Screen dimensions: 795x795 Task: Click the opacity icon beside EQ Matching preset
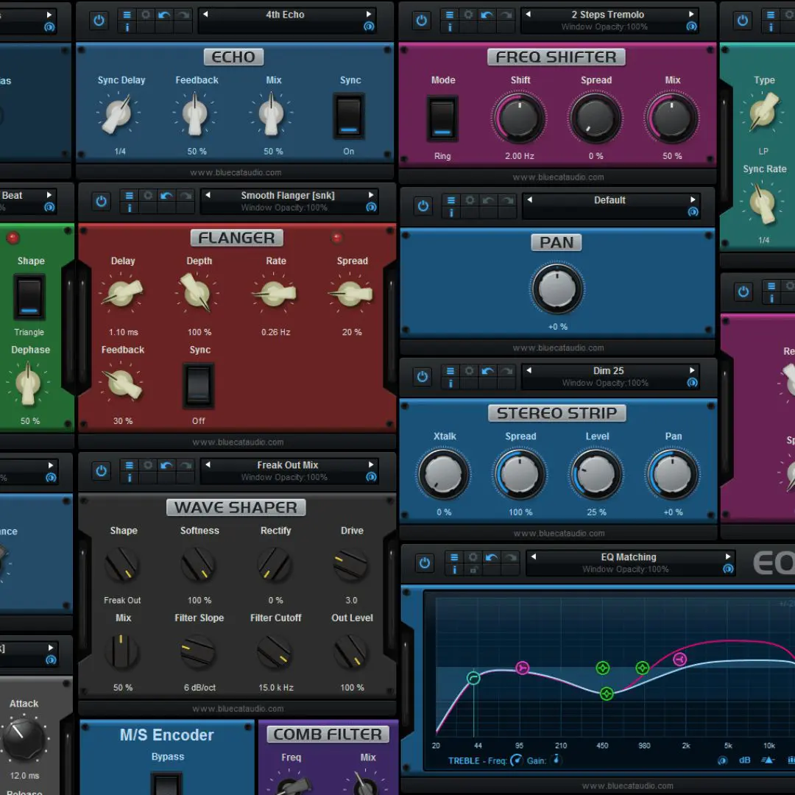click(x=728, y=569)
